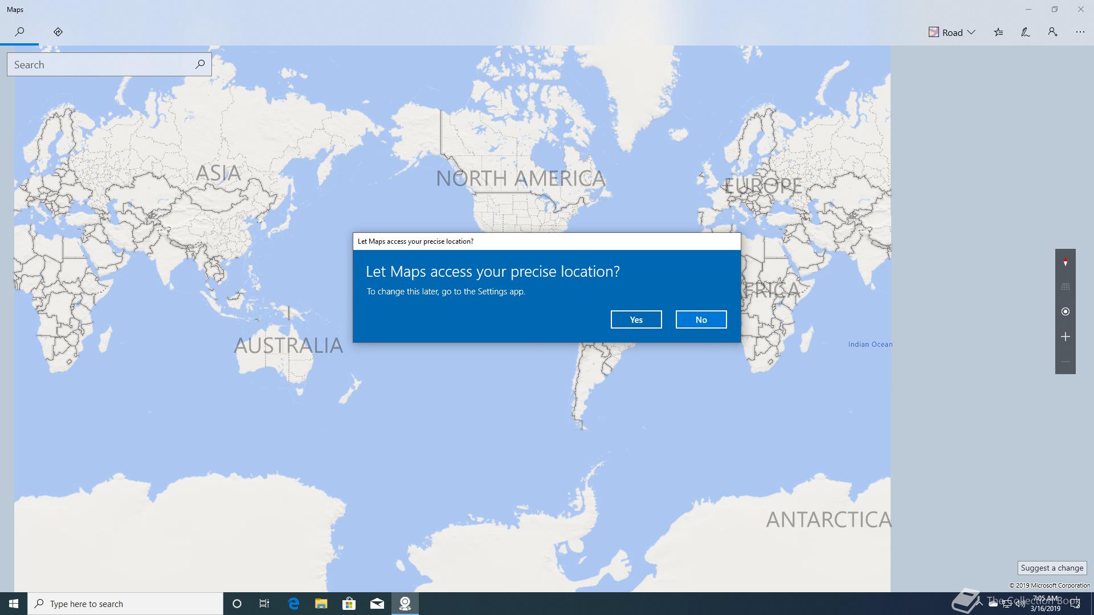Minimize the Maps window

(x=1028, y=10)
